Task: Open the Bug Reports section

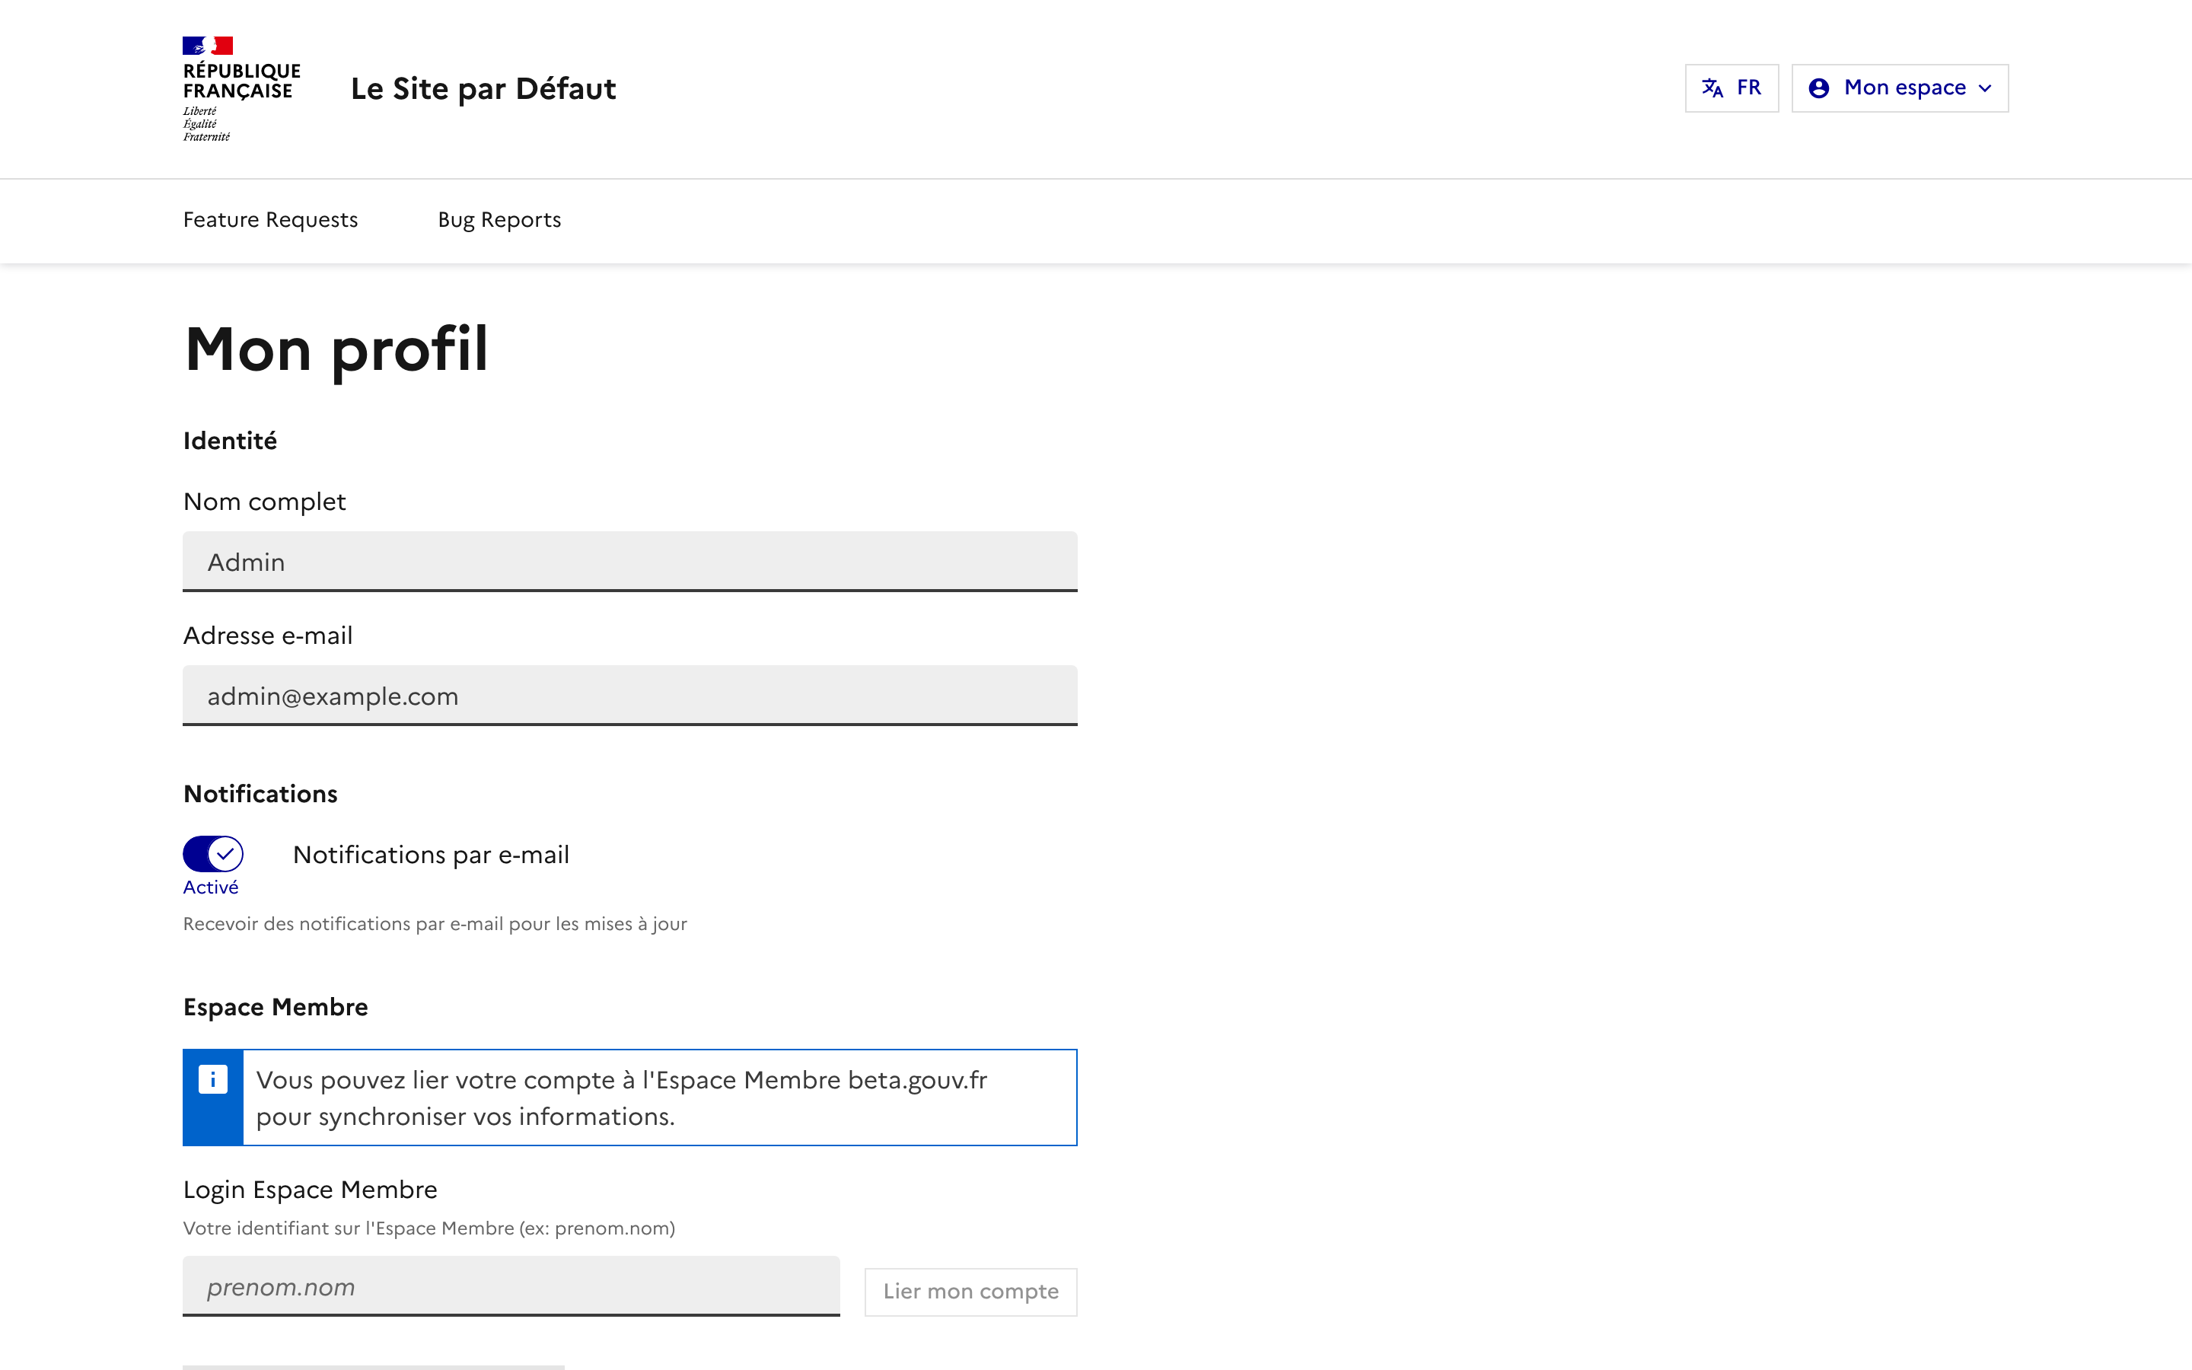Action: 499,220
